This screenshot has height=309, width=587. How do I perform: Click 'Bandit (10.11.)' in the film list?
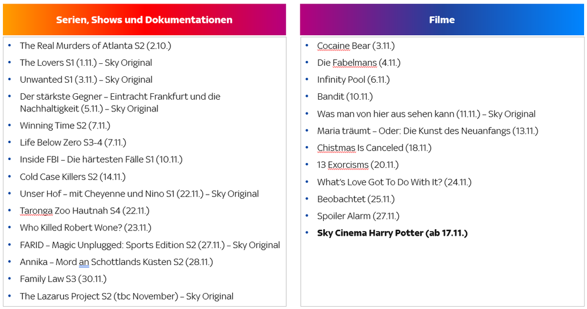[344, 97]
